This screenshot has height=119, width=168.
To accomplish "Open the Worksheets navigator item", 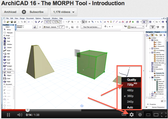I will (x=156, y=65).
